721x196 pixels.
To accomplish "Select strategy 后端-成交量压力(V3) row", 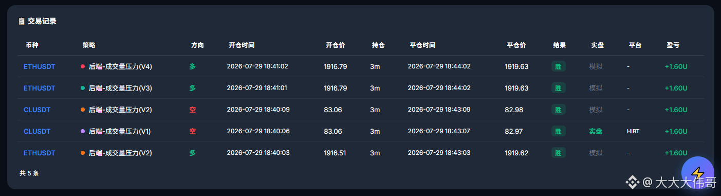I will coord(361,88).
